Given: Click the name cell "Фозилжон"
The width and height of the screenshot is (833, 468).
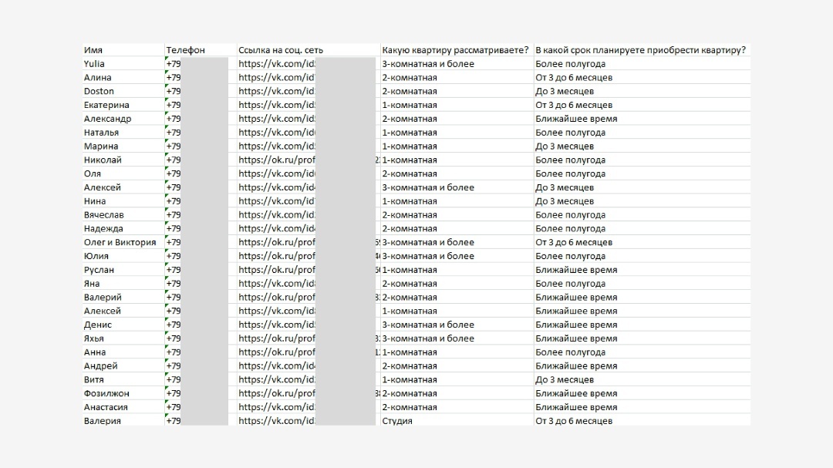Looking at the screenshot, I should (123, 394).
